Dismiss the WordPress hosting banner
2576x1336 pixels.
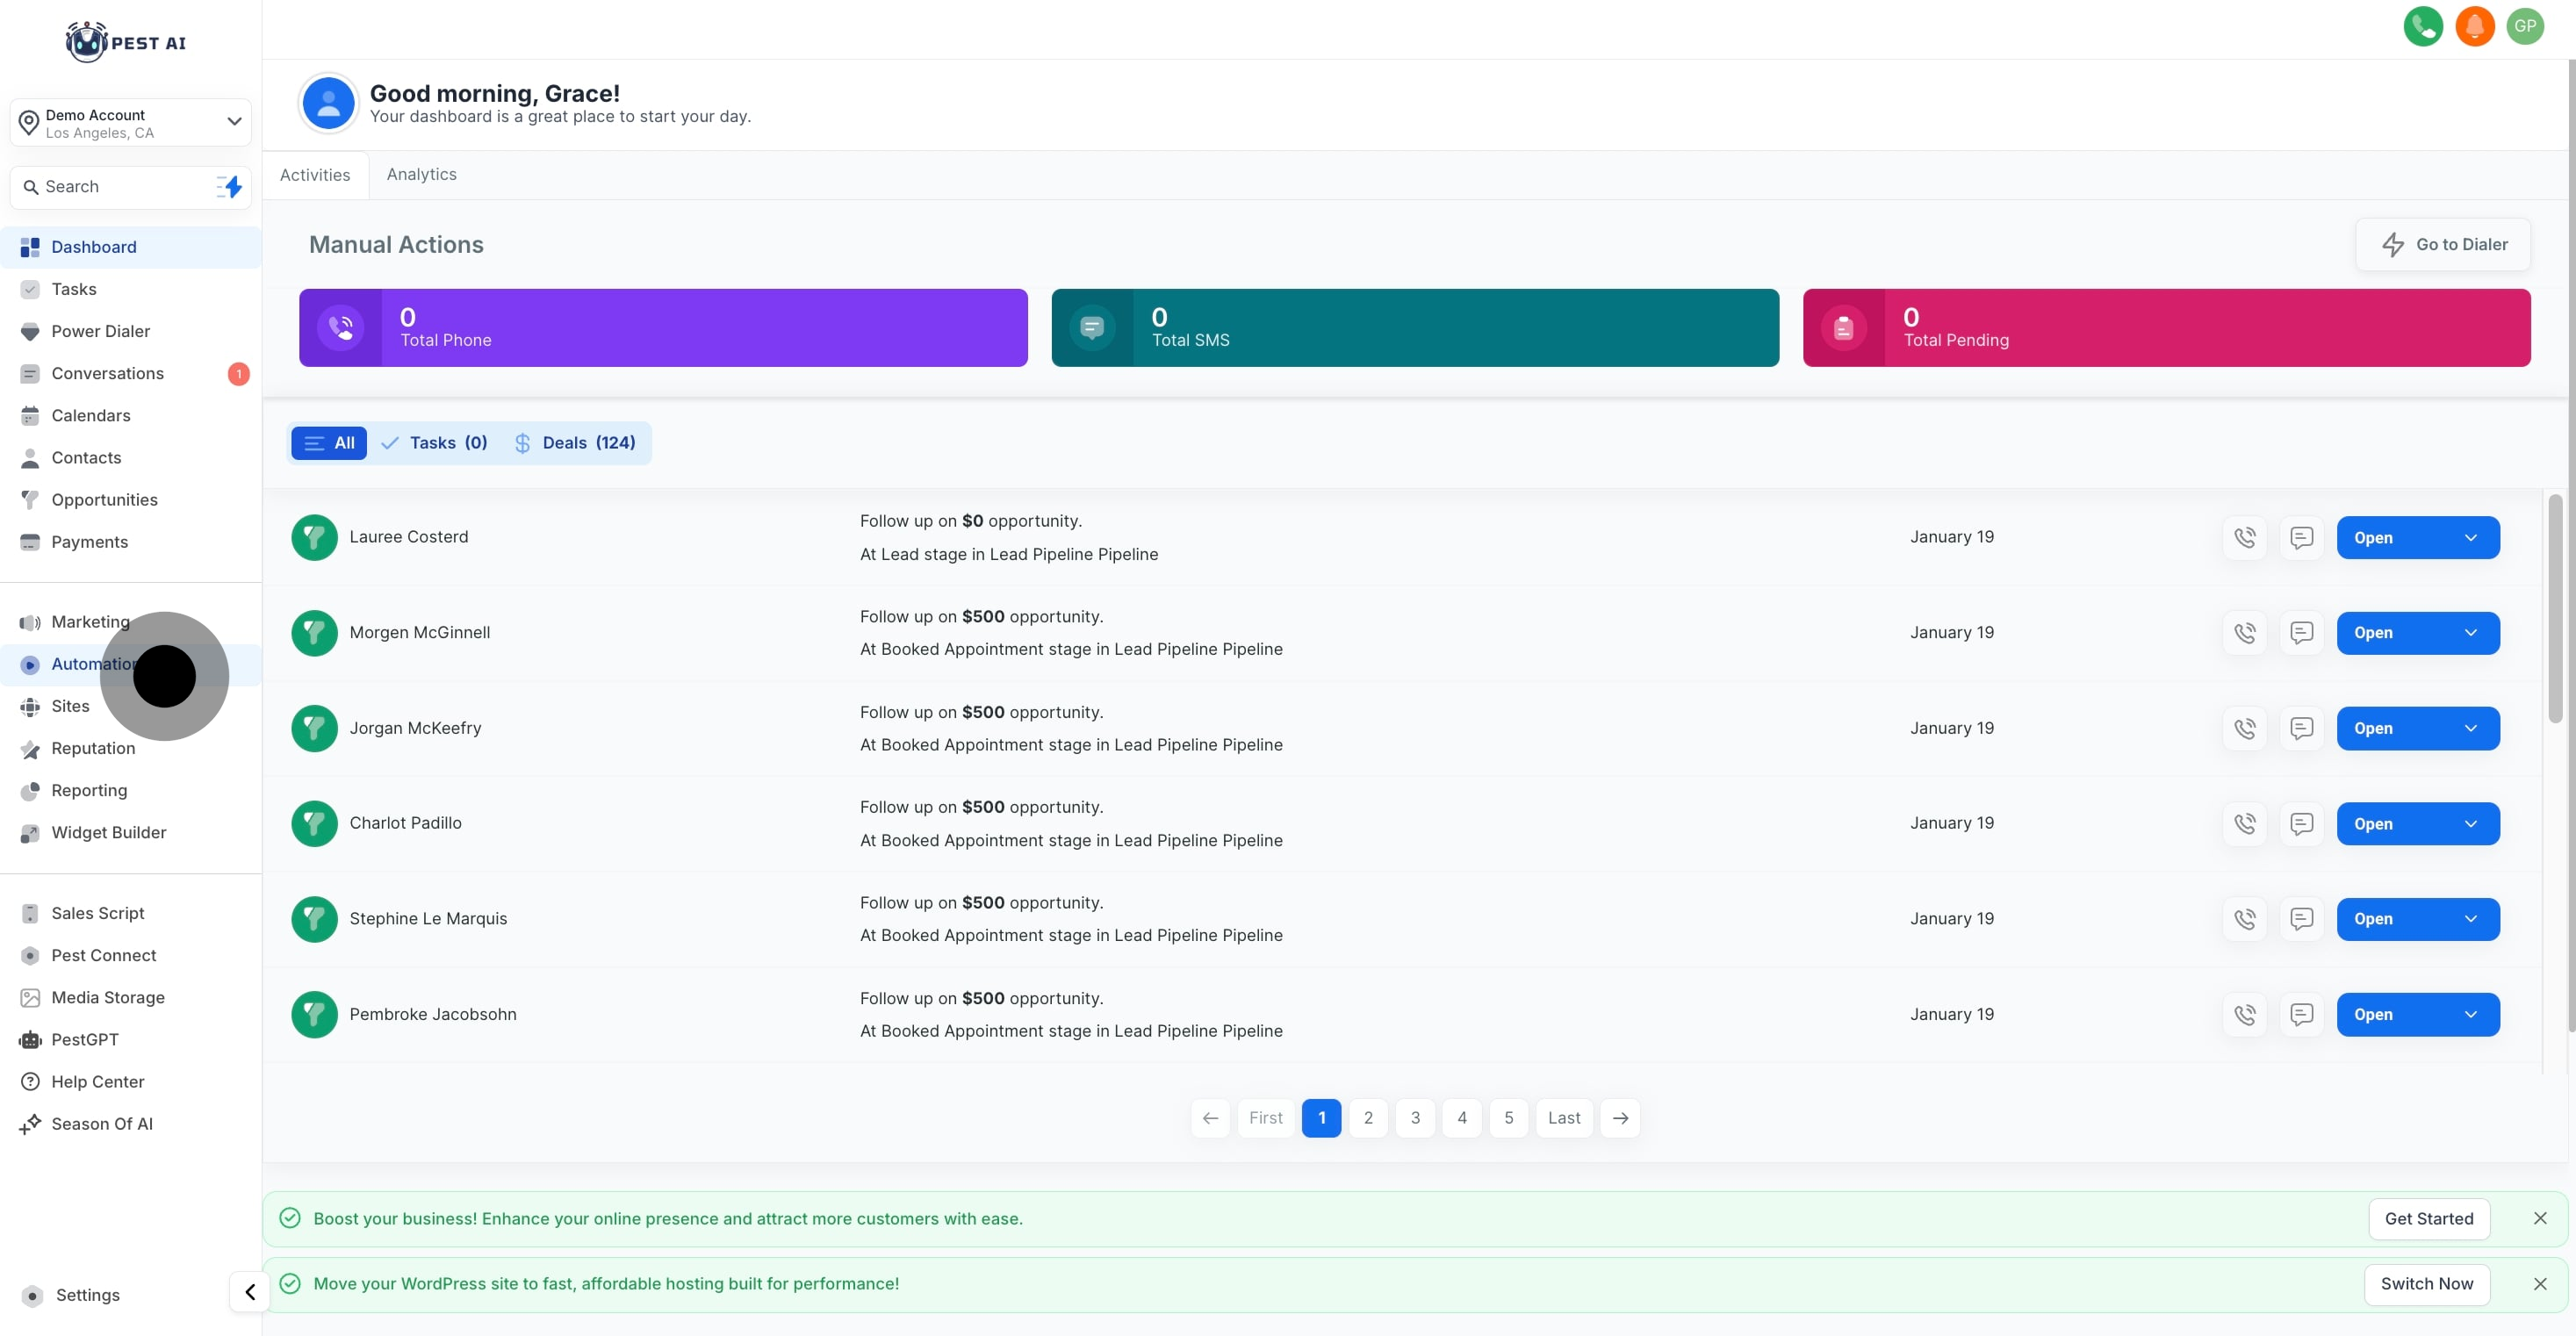coord(2539,1284)
